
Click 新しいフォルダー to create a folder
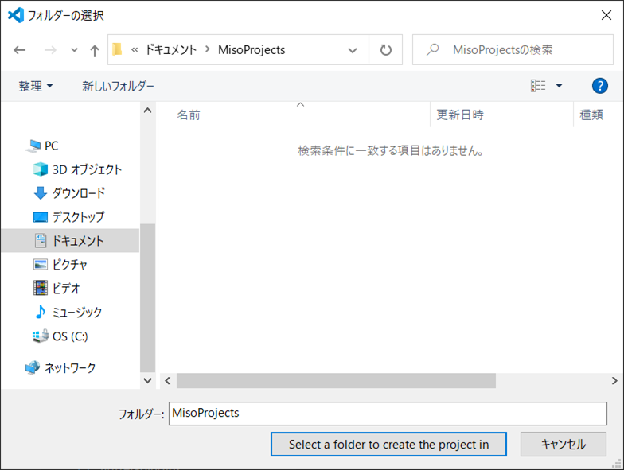(x=118, y=86)
